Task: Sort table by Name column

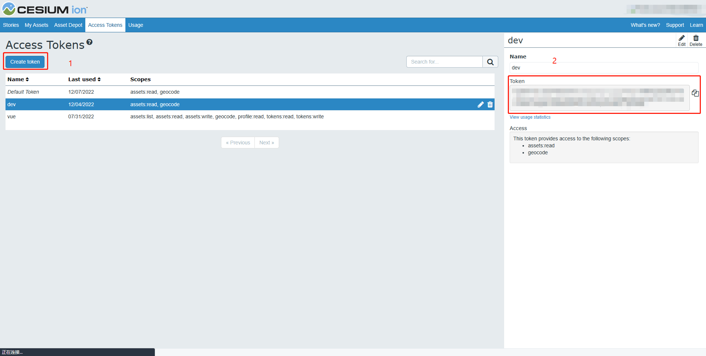Action: 18,79
